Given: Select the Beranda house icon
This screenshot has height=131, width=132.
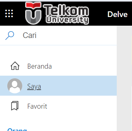Looking at the screenshot, I should [15, 66].
